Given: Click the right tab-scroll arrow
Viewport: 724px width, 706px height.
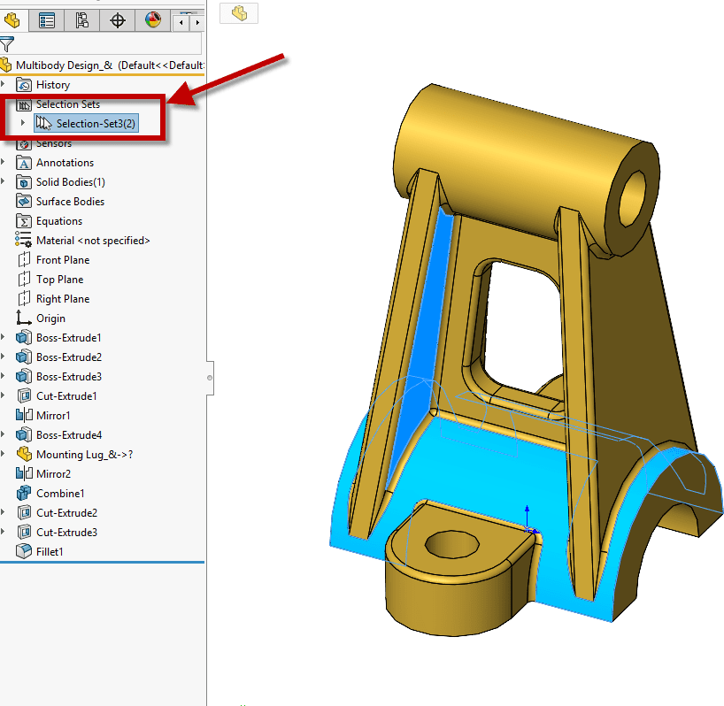Looking at the screenshot, I should [197, 22].
